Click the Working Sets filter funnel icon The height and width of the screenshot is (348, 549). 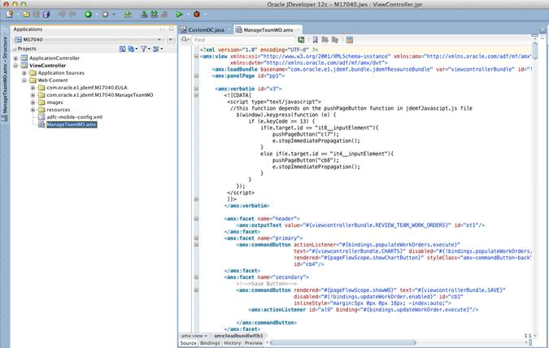[x=143, y=49]
